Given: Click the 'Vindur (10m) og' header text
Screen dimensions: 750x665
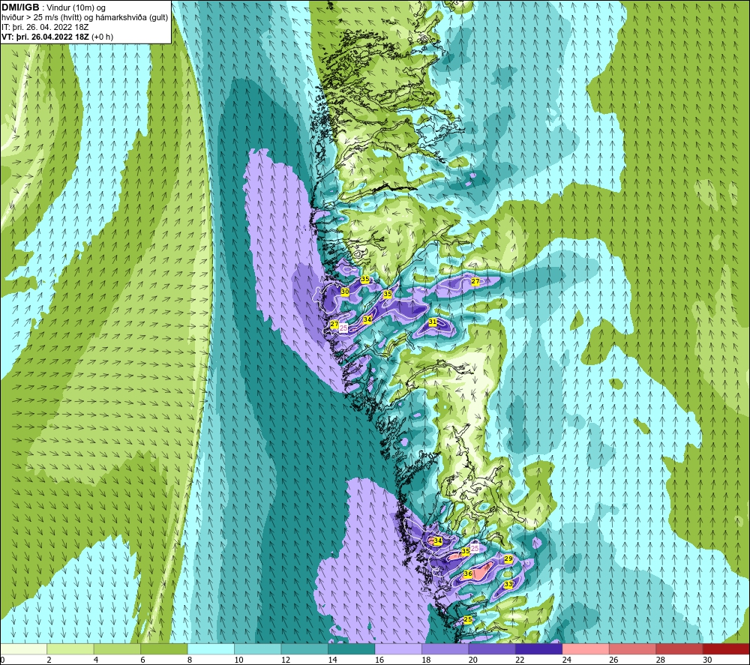Looking at the screenshot, I should [76, 8].
